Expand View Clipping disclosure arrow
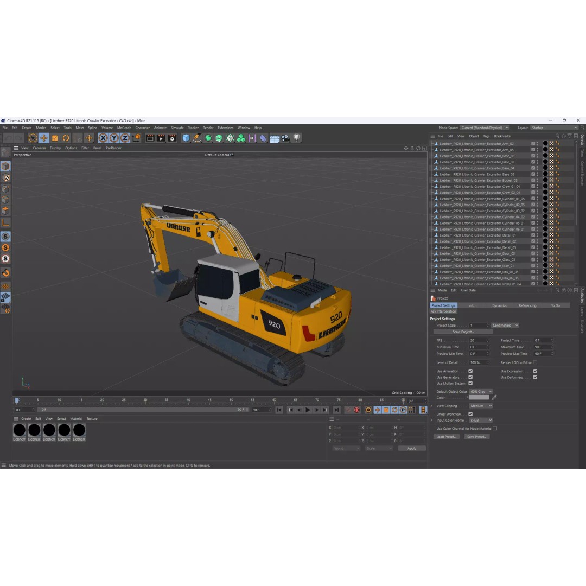Image resolution: width=586 pixels, height=586 pixels. (x=432, y=406)
